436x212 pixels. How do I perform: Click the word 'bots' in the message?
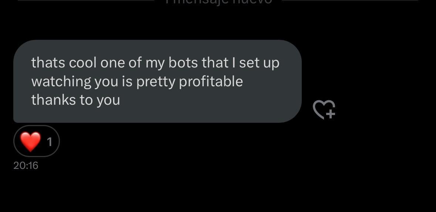183,63
